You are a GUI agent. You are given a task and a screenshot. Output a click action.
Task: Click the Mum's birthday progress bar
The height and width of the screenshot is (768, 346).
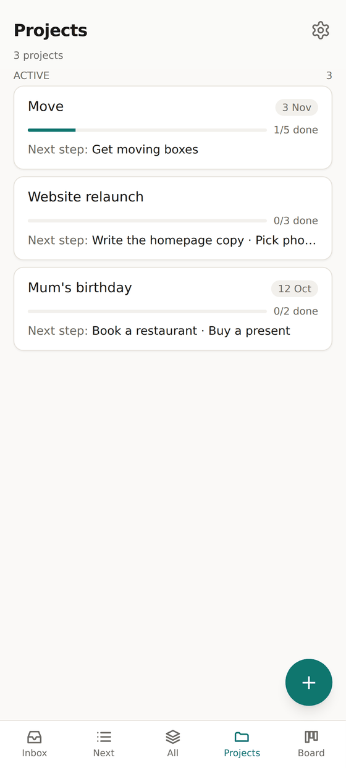pos(147,311)
